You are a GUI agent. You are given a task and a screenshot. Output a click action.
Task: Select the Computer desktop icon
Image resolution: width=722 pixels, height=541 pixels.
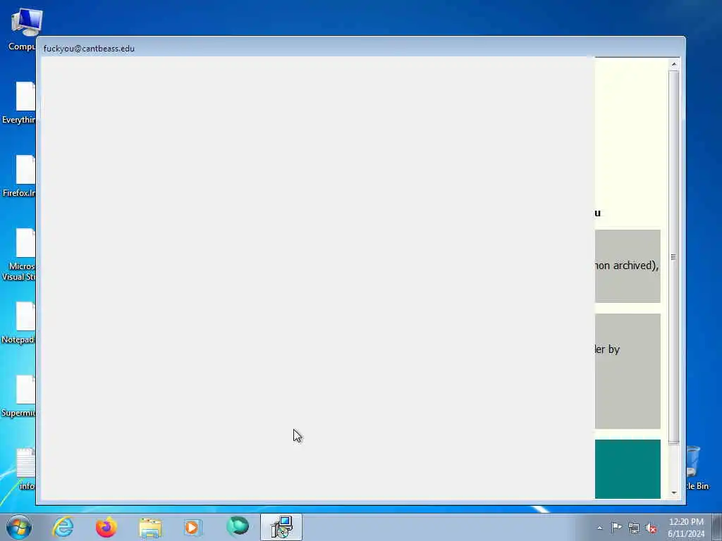pyautogui.click(x=22, y=29)
